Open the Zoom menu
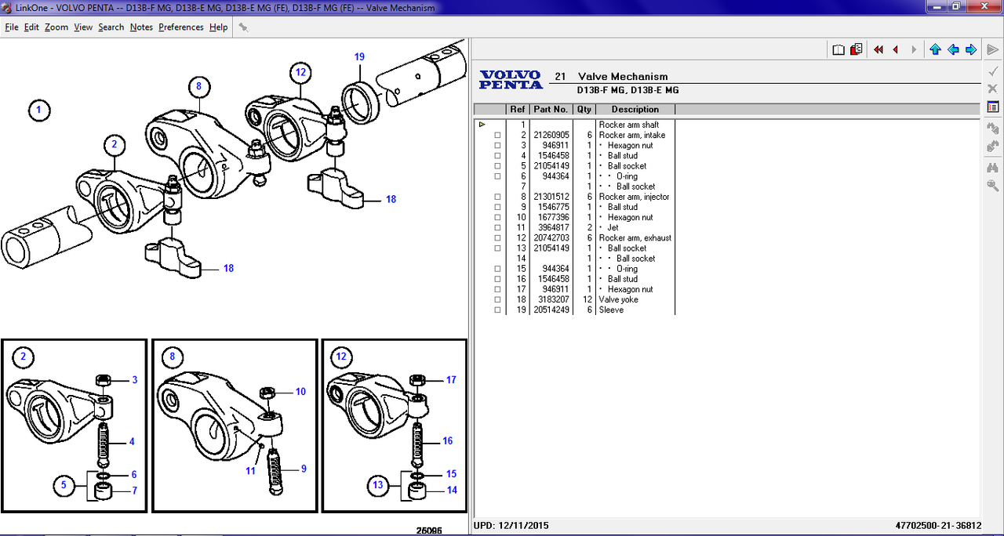This screenshot has height=536, width=1004. point(56,27)
